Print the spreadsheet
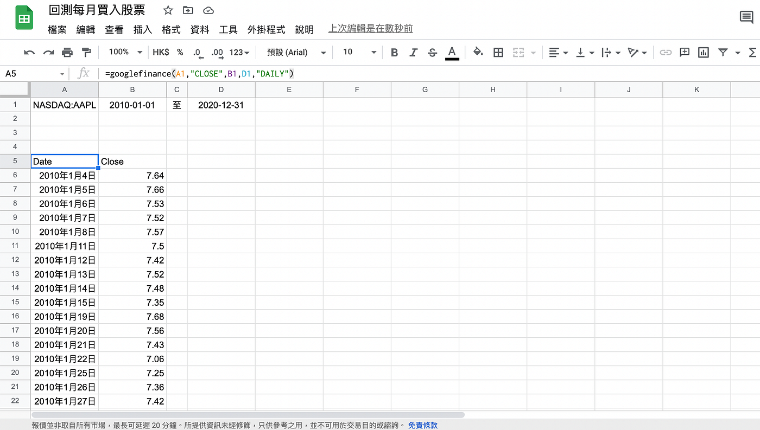 [67, 53]
